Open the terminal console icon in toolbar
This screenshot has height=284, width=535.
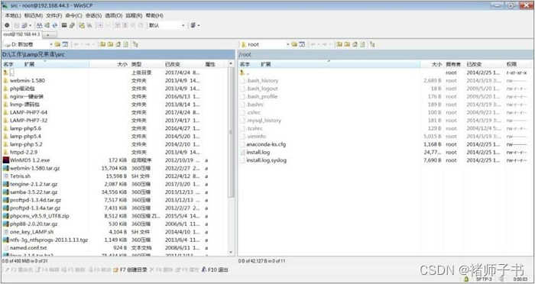[63, 25]
